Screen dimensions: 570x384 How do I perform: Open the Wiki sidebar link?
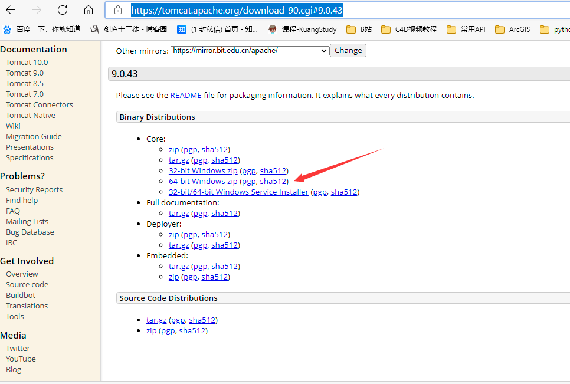pos(13,126)
